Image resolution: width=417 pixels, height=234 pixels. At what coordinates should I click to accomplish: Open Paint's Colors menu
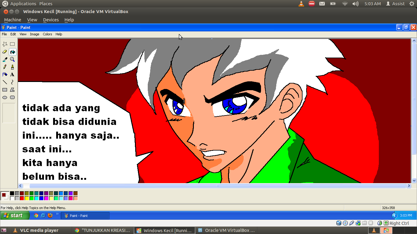pyautogui.click(x=47, y=34)
